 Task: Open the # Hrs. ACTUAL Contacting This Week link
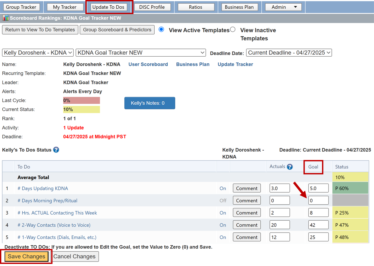57,213
